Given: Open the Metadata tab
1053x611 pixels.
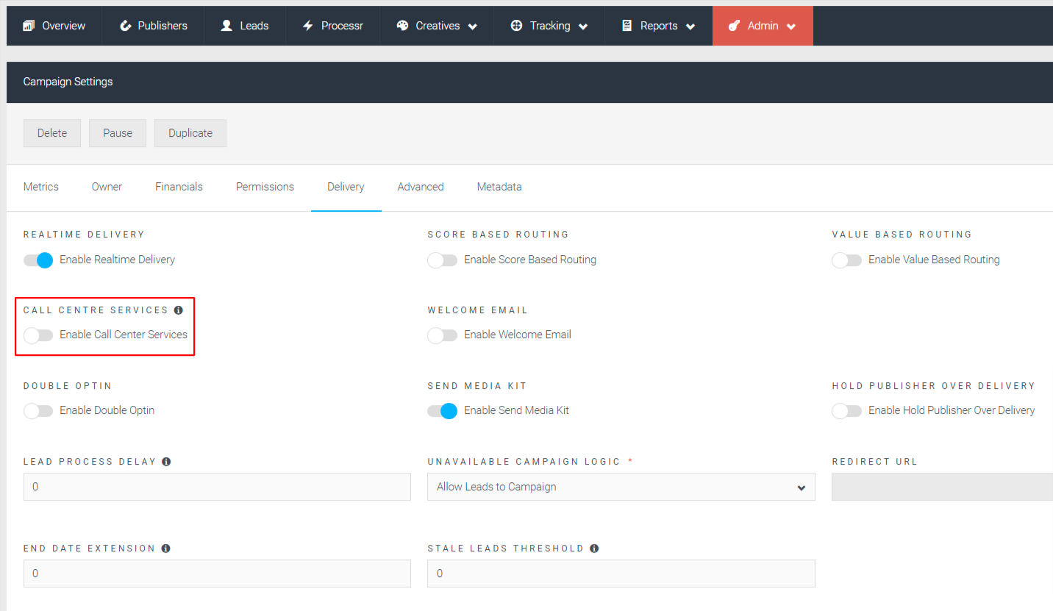Looking at the screenshot, I should point(499,186).
